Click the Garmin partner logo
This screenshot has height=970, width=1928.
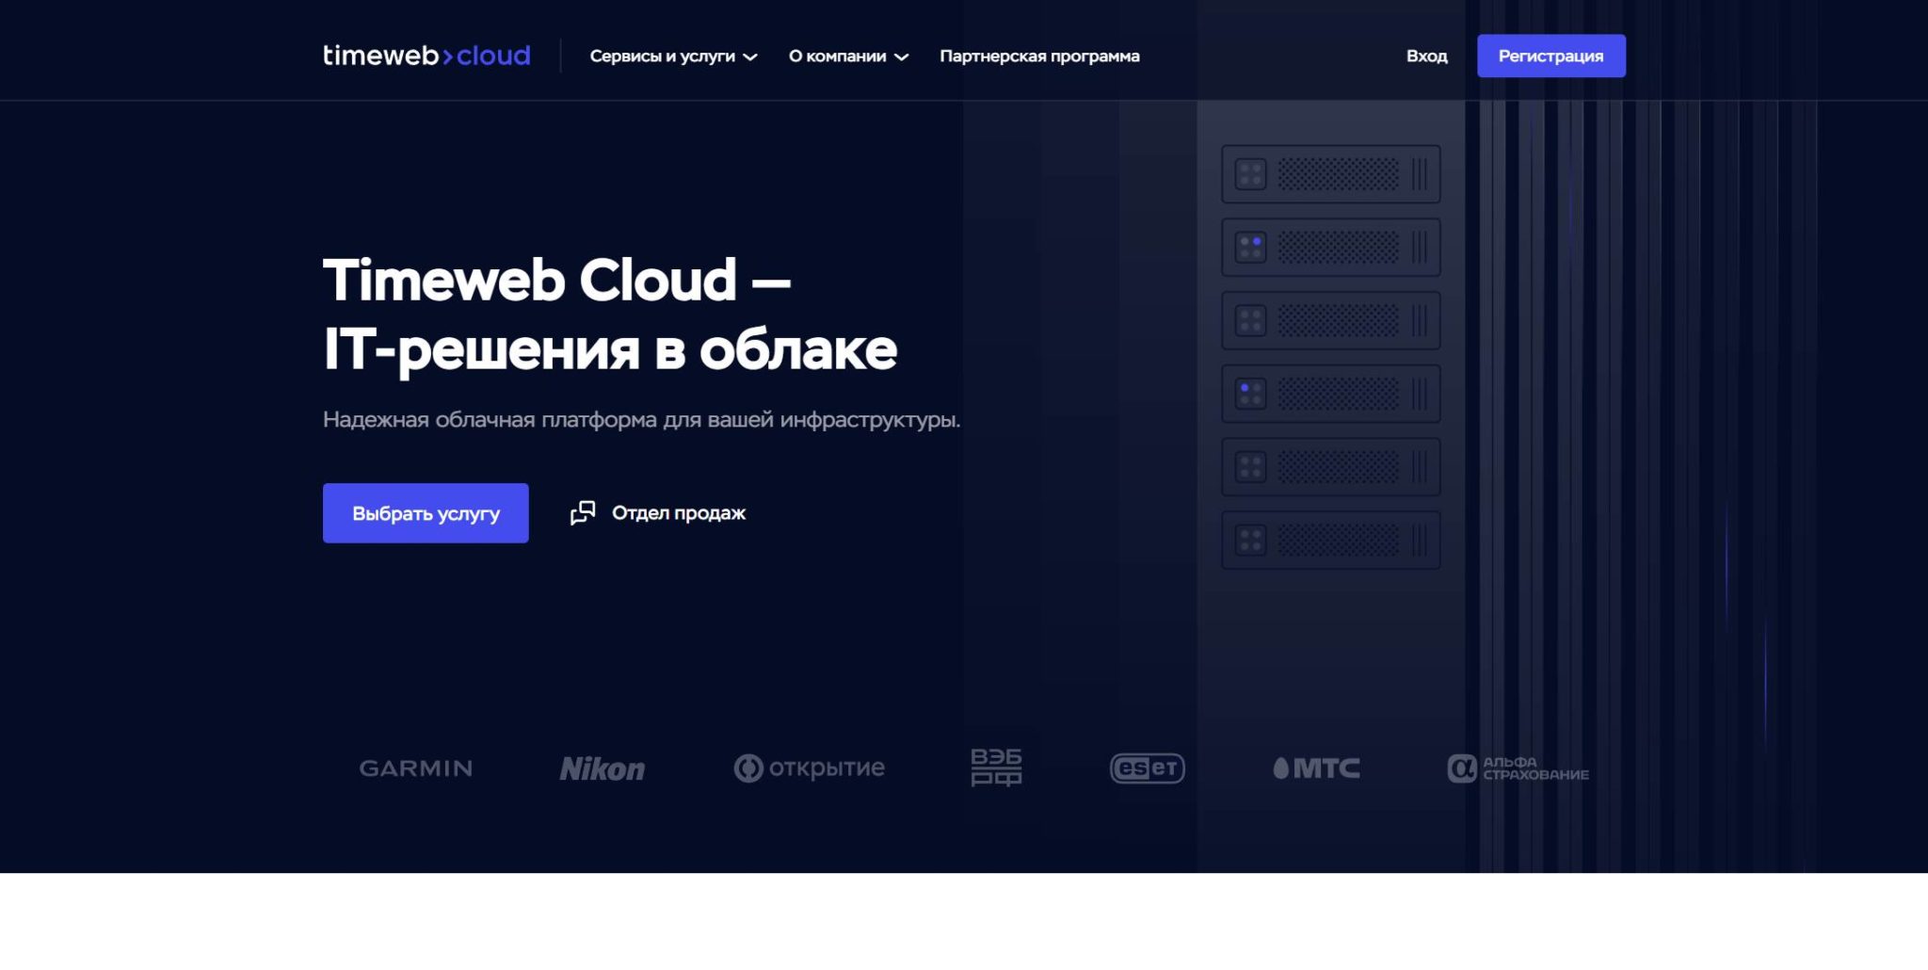[415, 768]
